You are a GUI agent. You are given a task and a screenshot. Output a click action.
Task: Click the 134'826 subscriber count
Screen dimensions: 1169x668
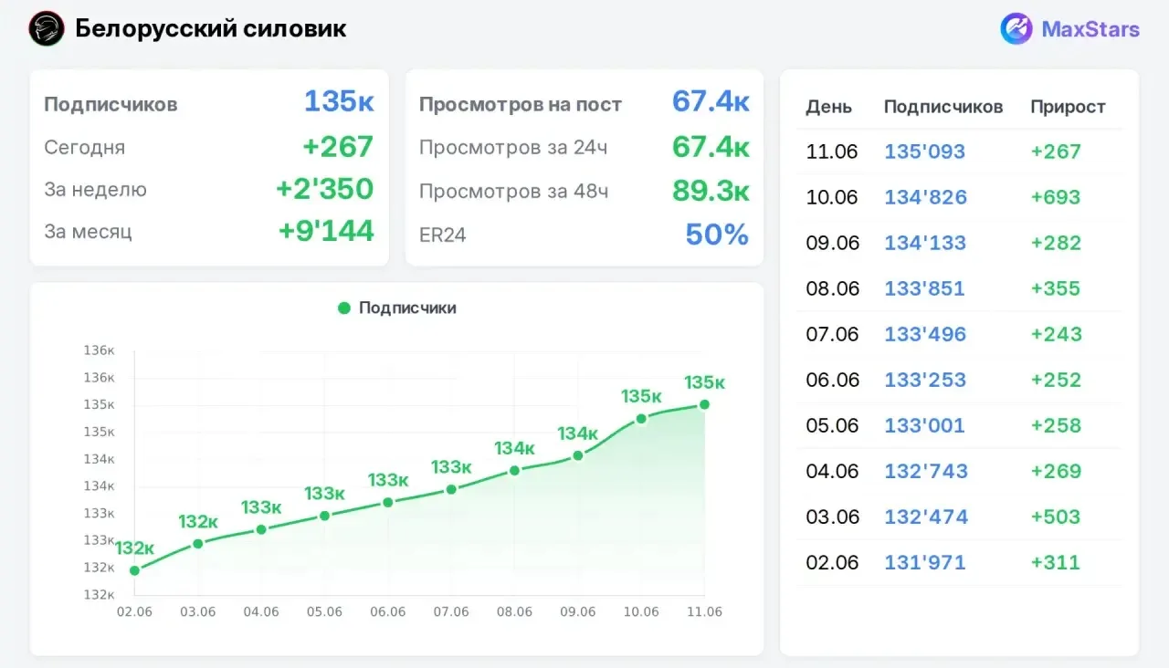[925, 197]
